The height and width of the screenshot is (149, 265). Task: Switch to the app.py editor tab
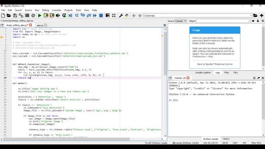pos(40,25)
